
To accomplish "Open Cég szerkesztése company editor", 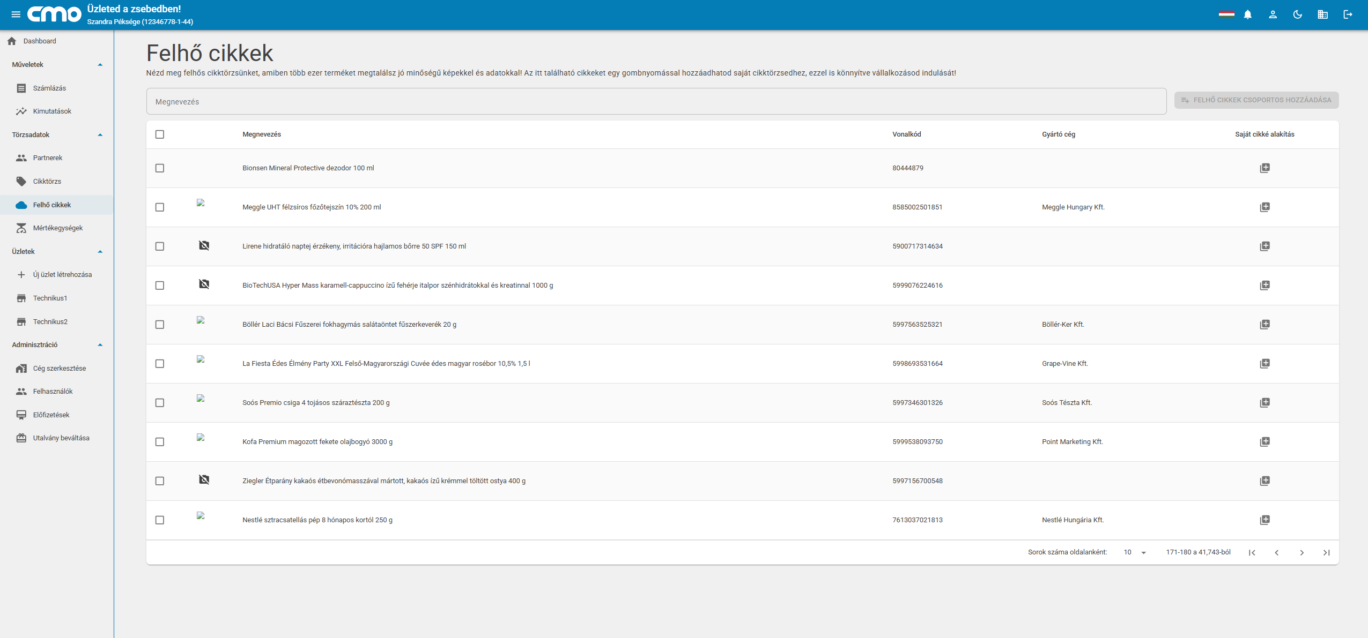I will click(x=57, y=369).
